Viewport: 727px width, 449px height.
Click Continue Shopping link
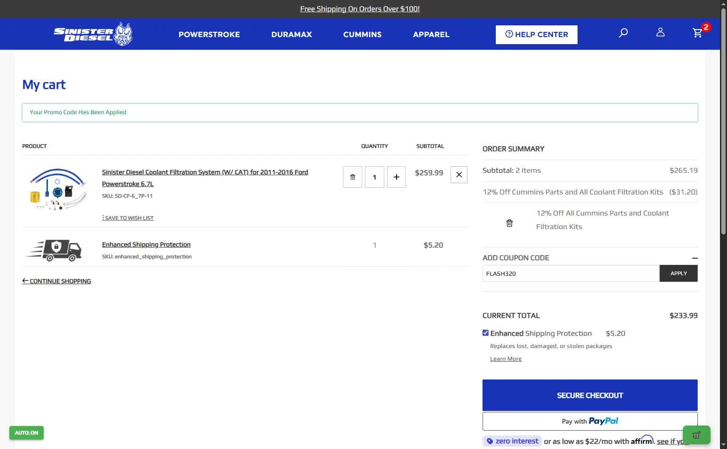(56, 281)
